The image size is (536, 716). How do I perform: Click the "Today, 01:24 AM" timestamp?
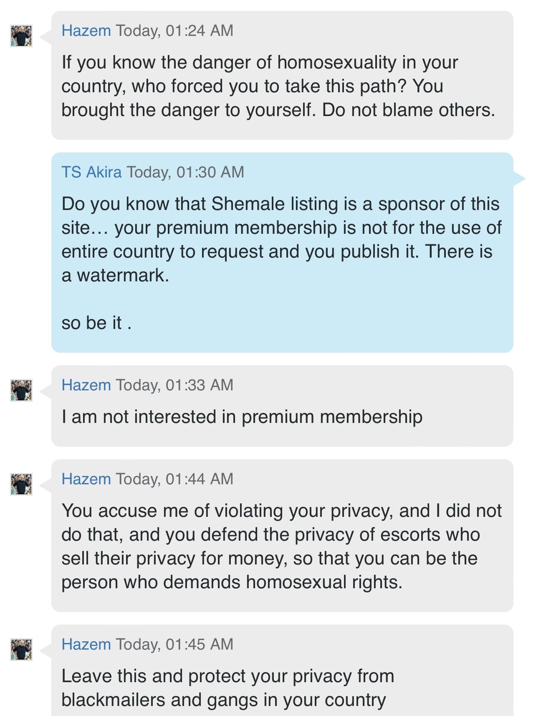(174, 30)
